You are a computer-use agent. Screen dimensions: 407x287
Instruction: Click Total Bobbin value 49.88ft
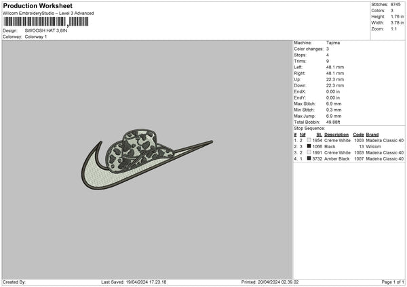click(333, 122)
